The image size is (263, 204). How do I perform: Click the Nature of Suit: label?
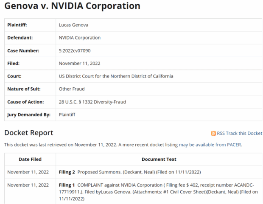(x=24, y=89)
